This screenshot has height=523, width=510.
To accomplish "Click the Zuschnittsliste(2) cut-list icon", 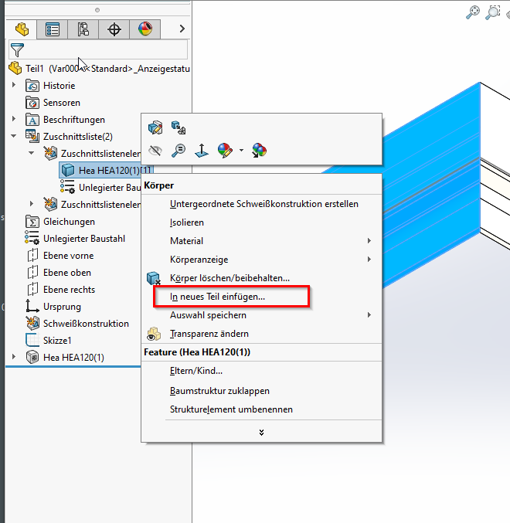I will coord(32,136).
